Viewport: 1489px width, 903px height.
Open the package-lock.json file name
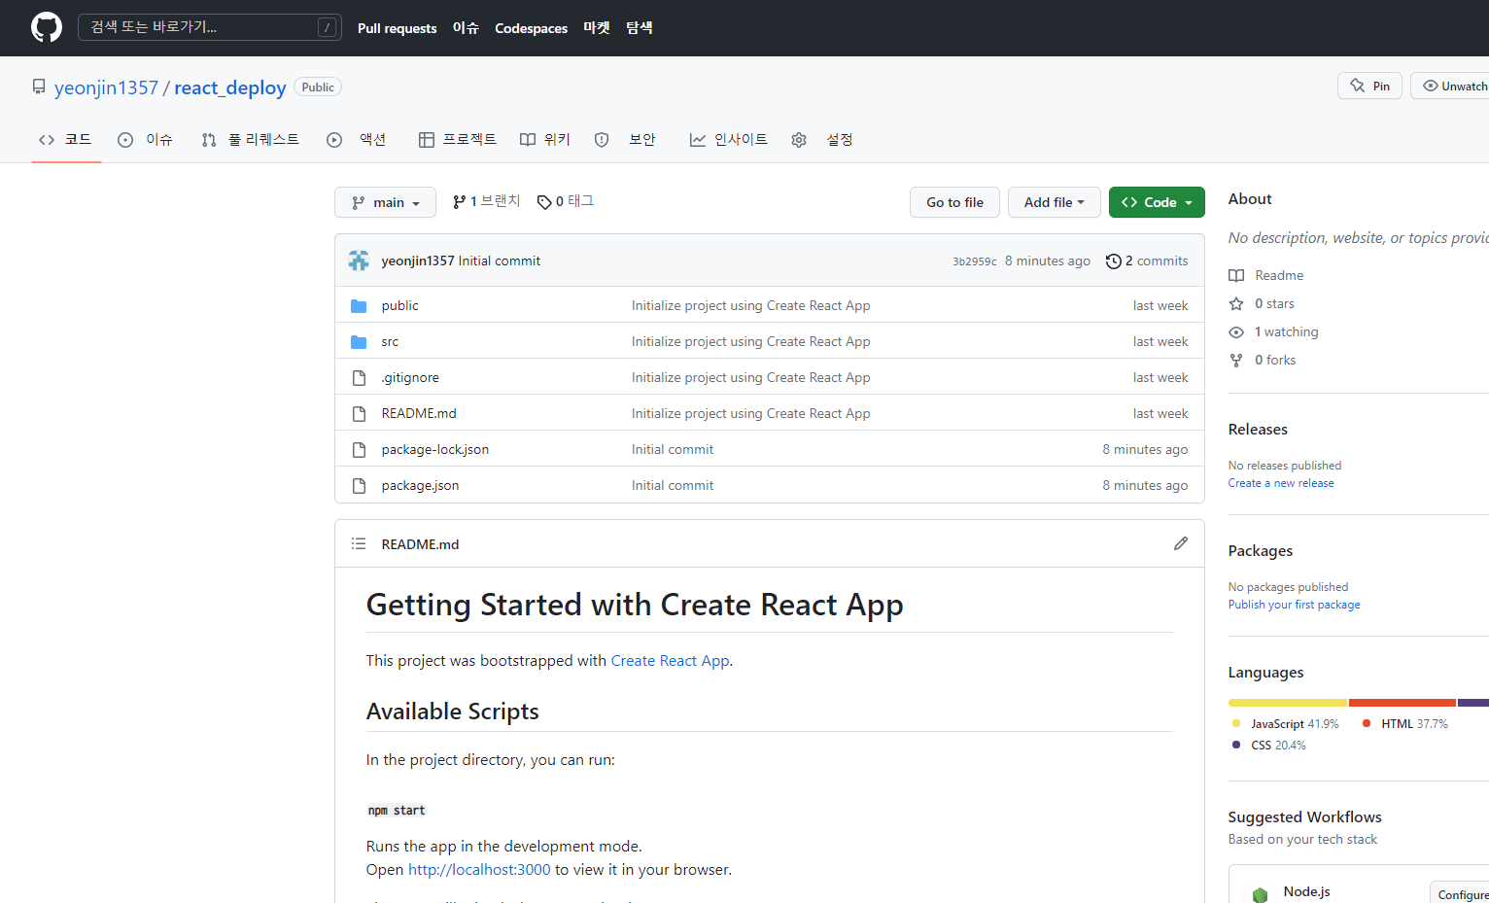click(435, 449)
